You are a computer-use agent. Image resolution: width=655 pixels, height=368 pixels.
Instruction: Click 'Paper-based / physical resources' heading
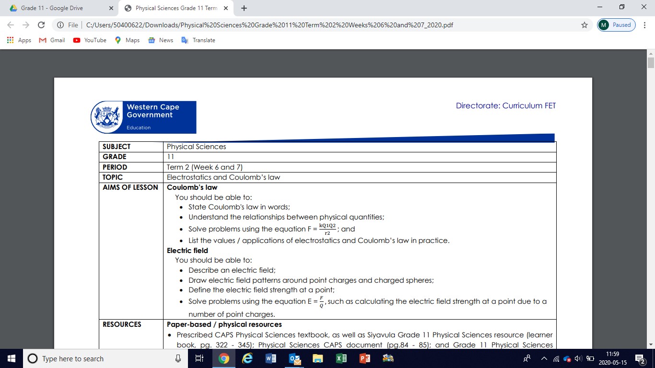[224, 324]
